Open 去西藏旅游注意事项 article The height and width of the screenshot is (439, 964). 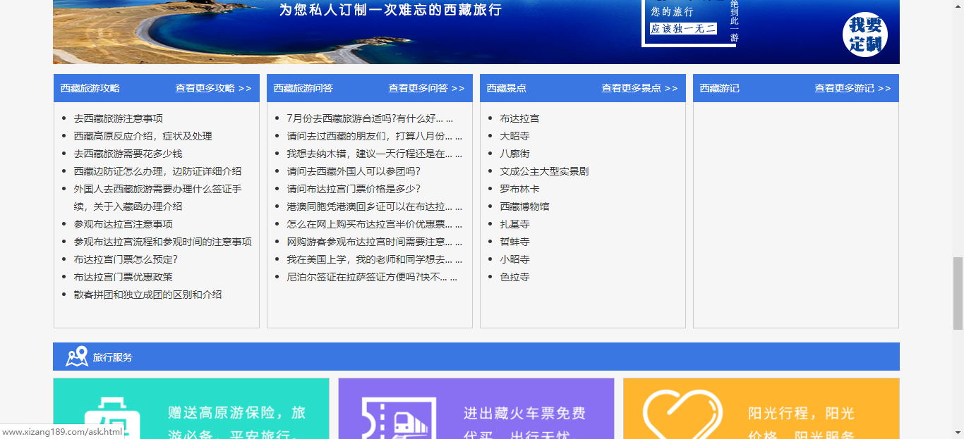pos(118,118)
